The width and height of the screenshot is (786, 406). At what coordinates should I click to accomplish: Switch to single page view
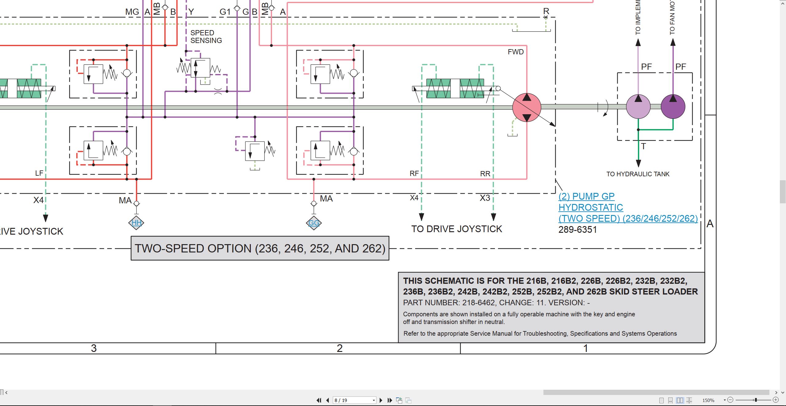[661, 400]
